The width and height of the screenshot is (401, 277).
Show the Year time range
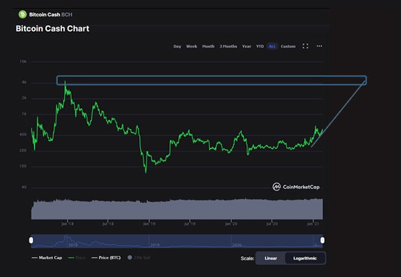coord(247,46)
